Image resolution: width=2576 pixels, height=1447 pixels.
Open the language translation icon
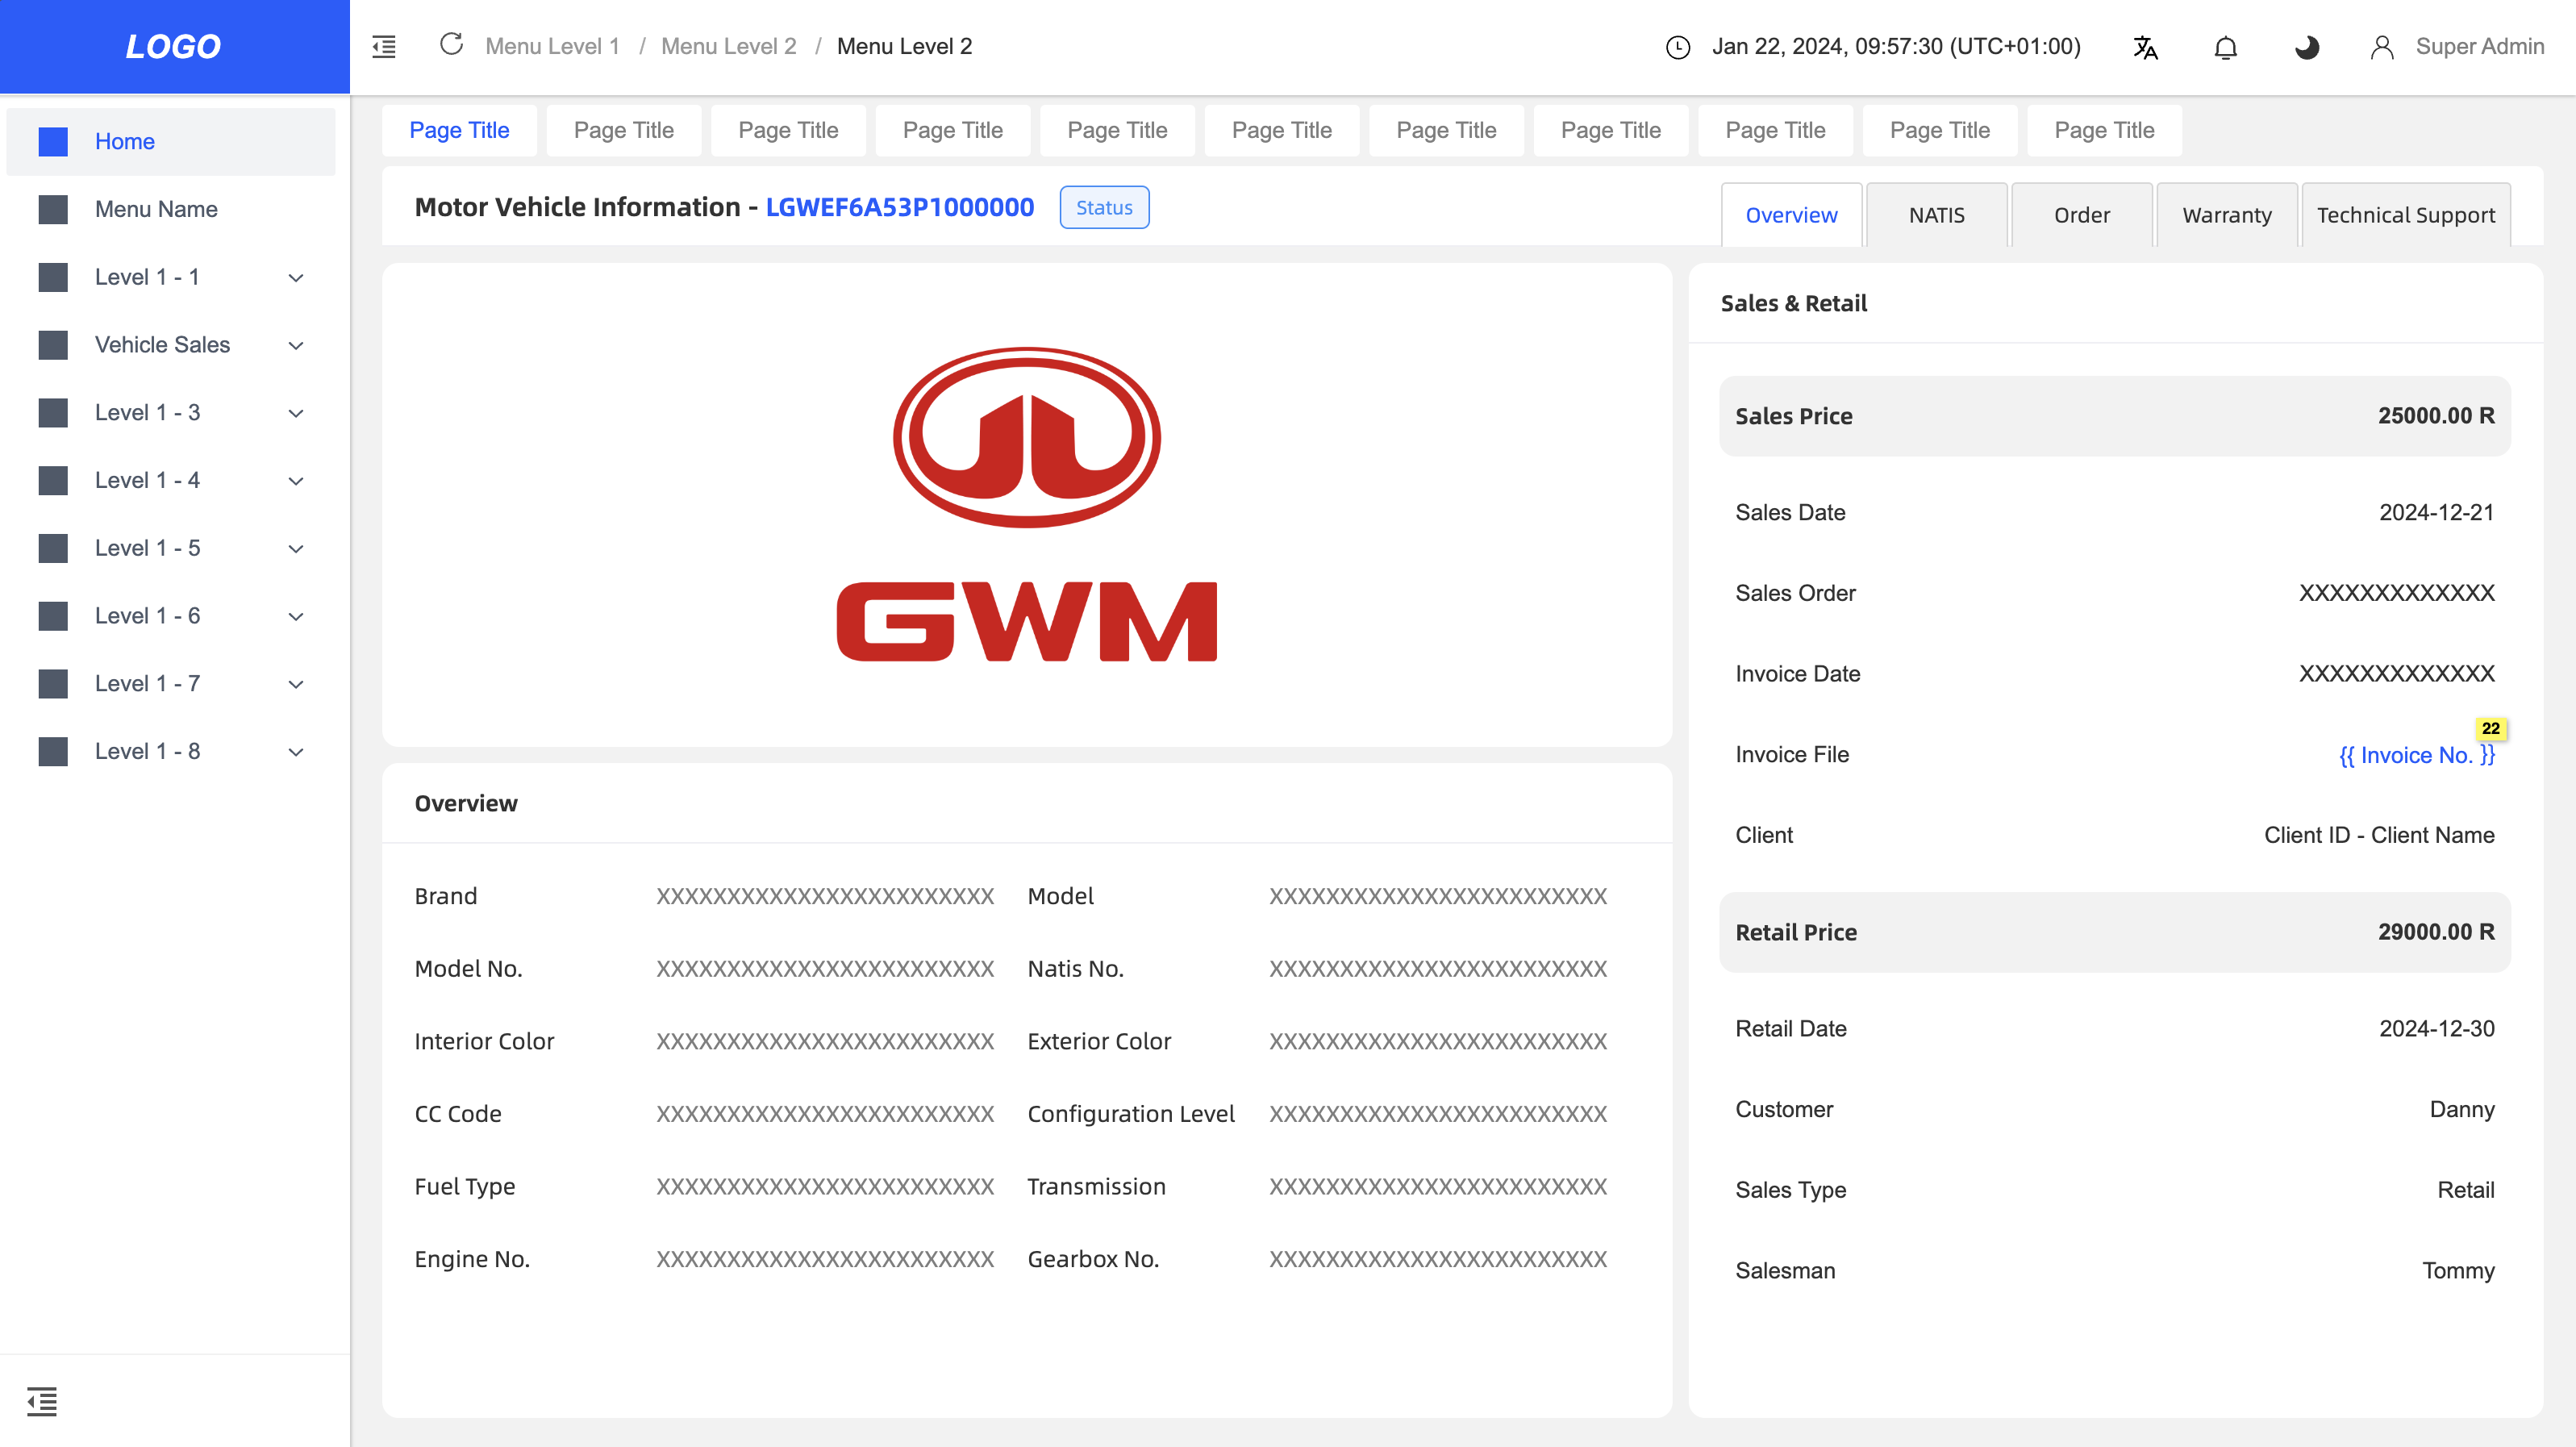(2145, 47)
